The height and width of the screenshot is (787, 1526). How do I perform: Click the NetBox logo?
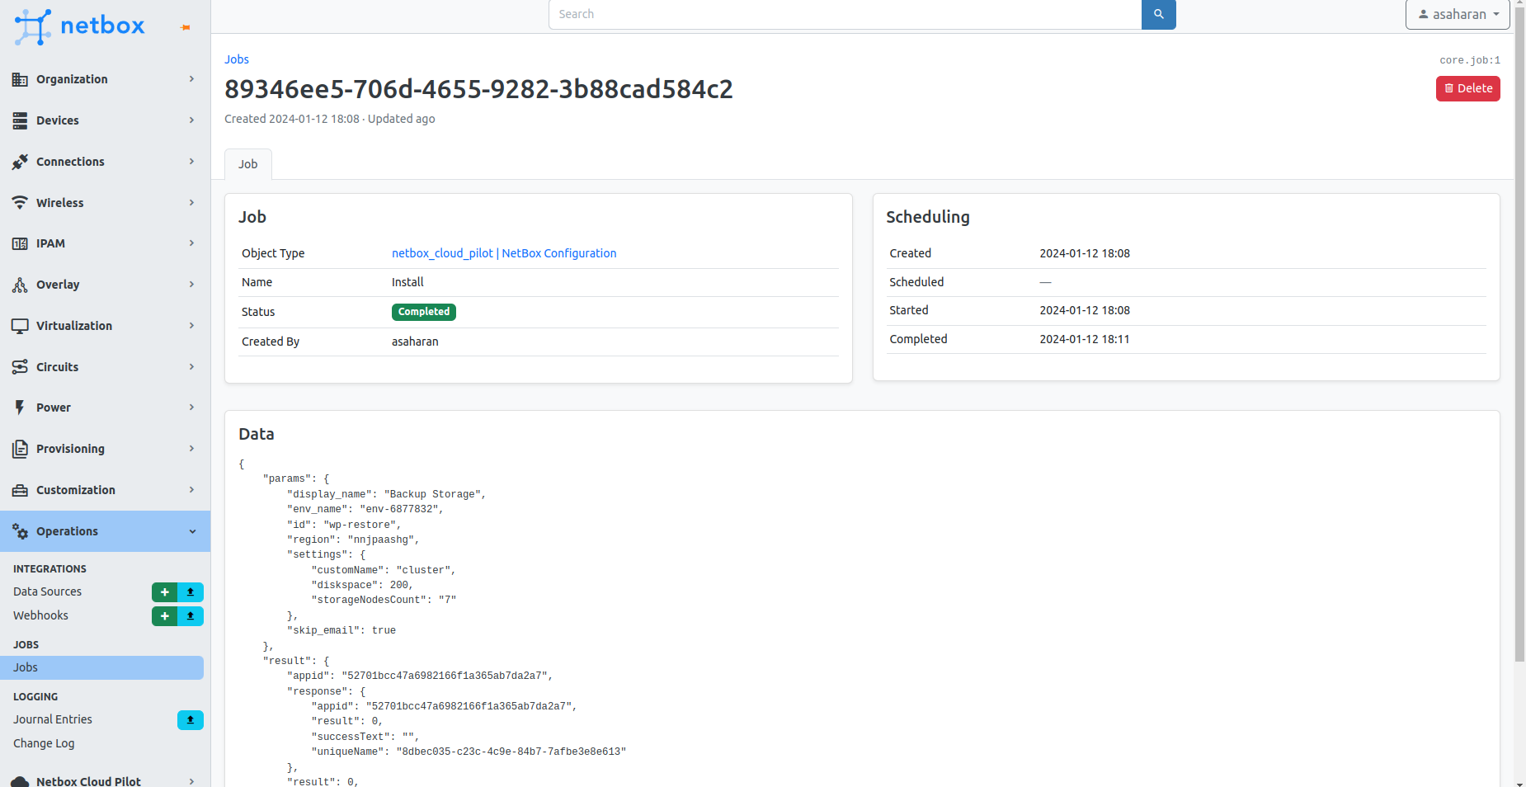[x=79, y=26]
